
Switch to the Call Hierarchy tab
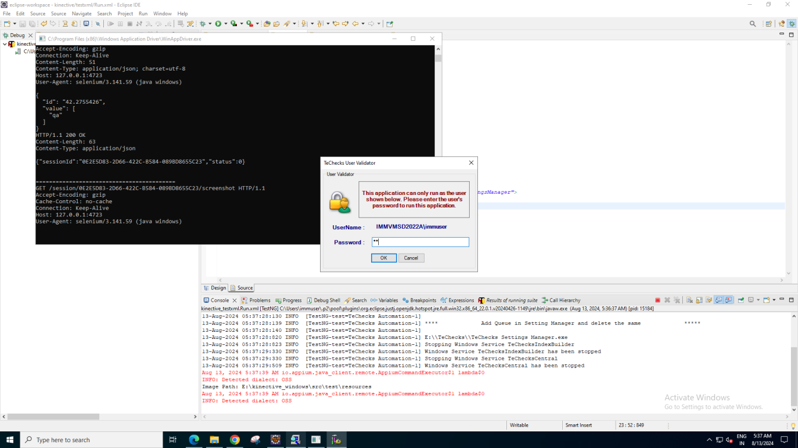560,300
